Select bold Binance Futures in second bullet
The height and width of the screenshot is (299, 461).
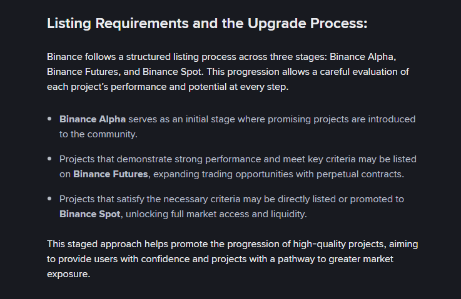111,174
